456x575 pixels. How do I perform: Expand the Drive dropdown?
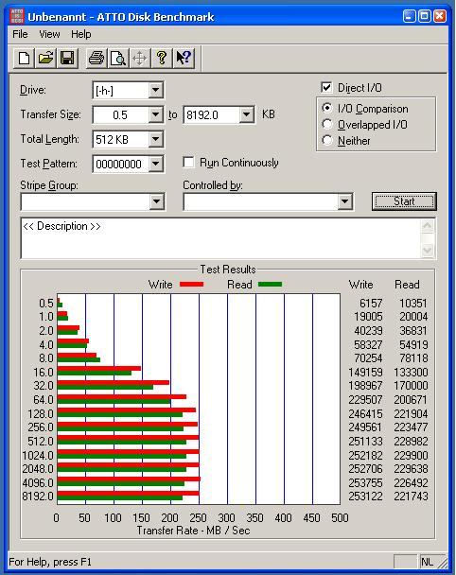click(x=155, y=90)
